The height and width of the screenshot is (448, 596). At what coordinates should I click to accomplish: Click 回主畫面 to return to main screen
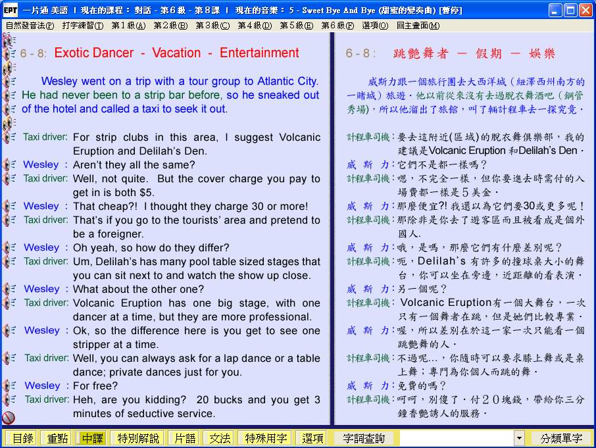tap(418, 26)
